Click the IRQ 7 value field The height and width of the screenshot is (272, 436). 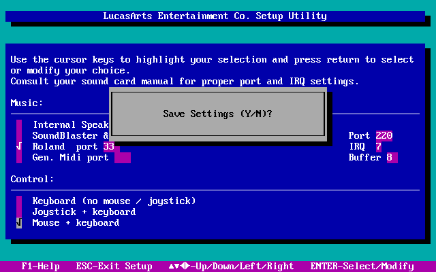(x=378, y=147)
